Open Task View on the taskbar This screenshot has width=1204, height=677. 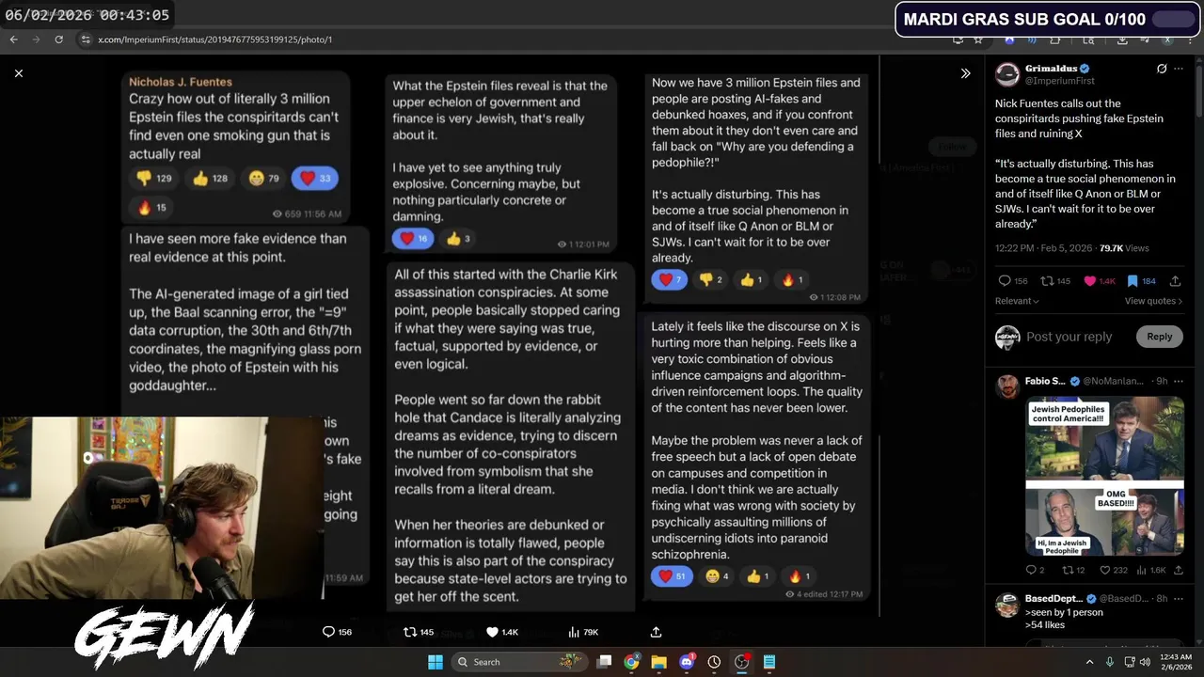[x=605, y=662]
